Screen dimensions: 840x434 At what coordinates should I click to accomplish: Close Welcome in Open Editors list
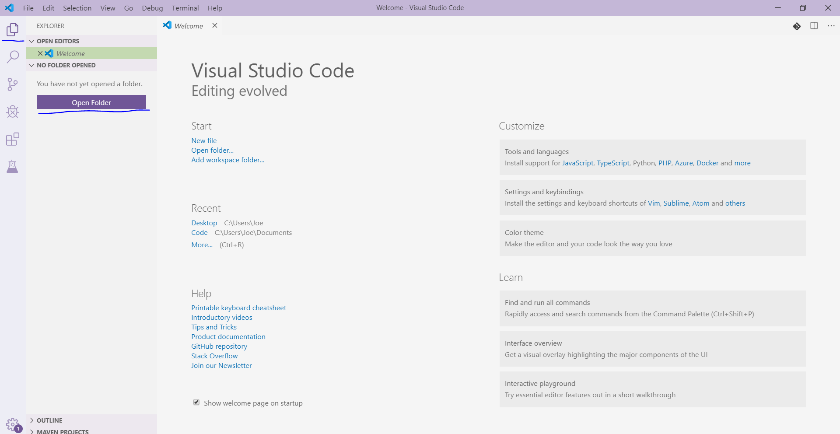click(40, 53)
